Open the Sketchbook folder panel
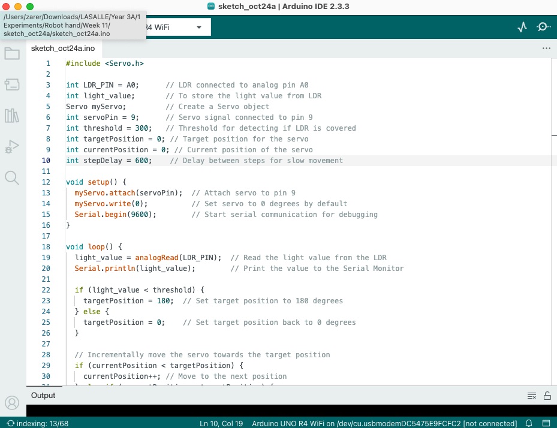 coord(12,54)
